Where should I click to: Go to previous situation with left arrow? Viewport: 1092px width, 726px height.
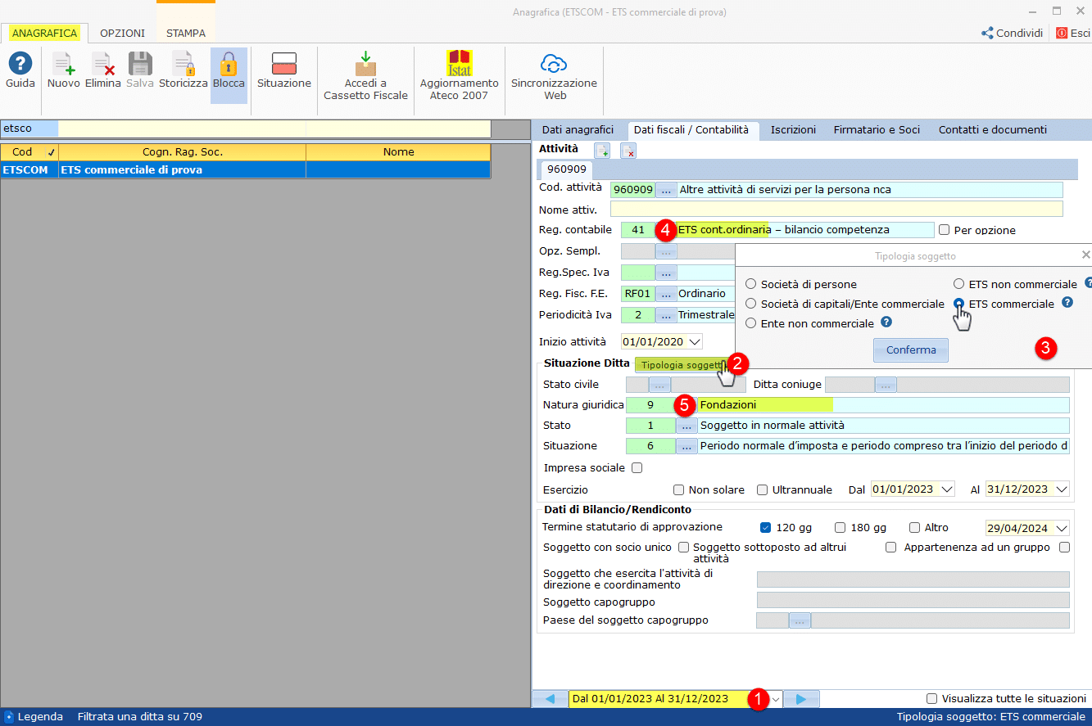point(550,699)
